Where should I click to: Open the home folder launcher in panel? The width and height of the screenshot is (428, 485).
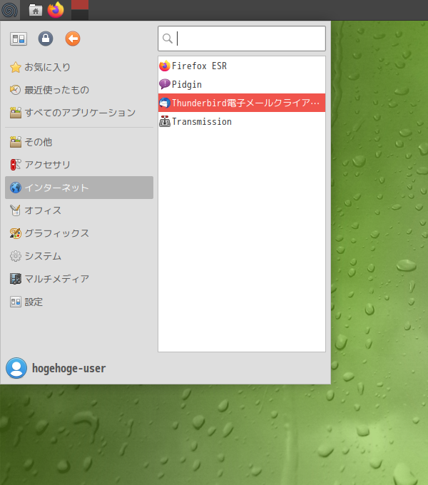36,10
